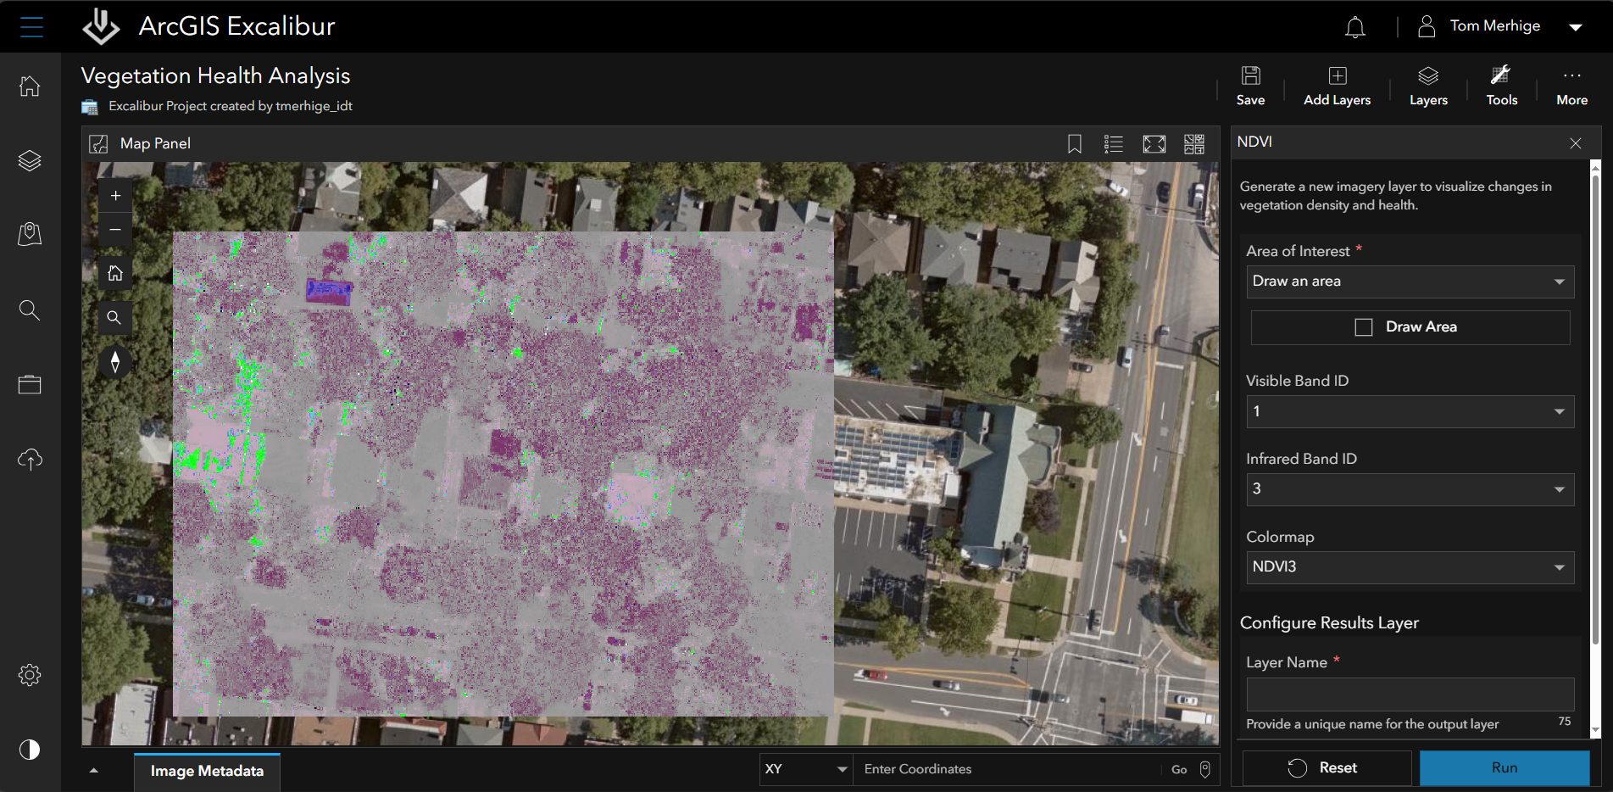Open the map search magnifier tool
The image size is (1613, 792).
coord(115,318)
